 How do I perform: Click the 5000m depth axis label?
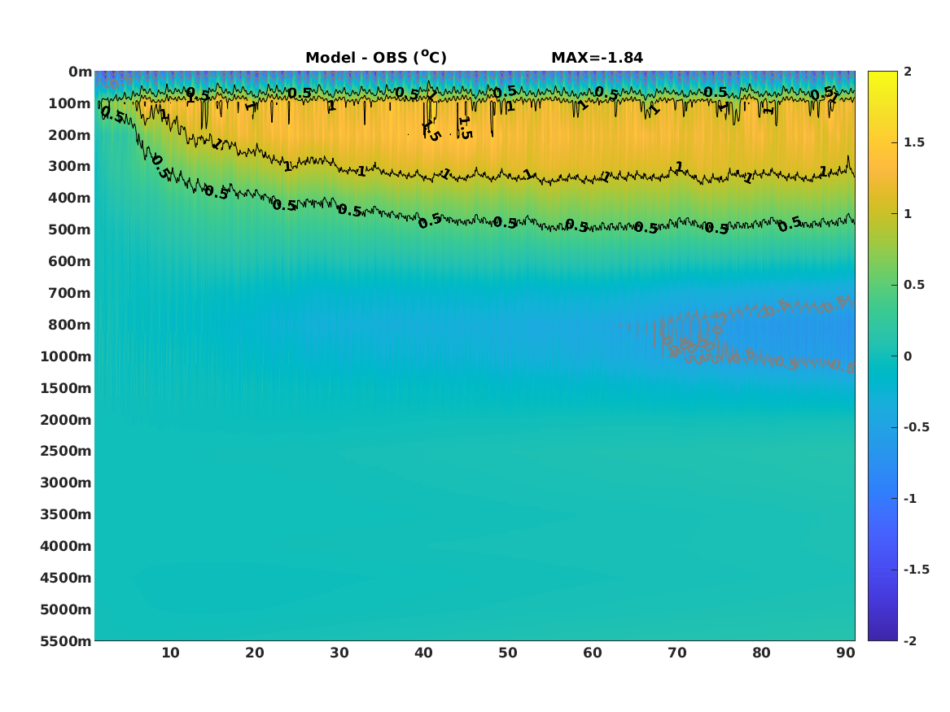click(66, 609)
